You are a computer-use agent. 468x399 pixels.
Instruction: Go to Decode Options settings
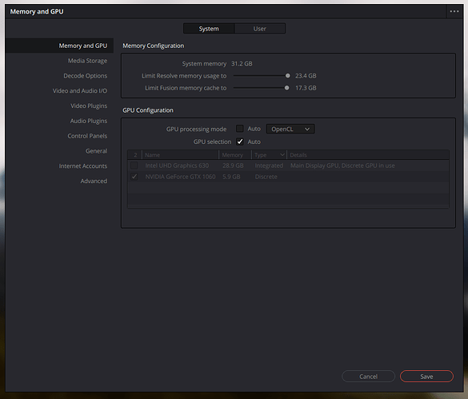[85, 76]
